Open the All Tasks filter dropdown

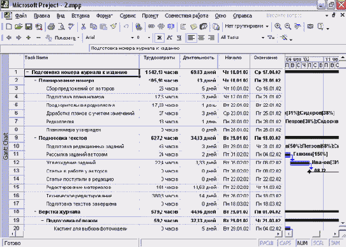tap(263, 38)
